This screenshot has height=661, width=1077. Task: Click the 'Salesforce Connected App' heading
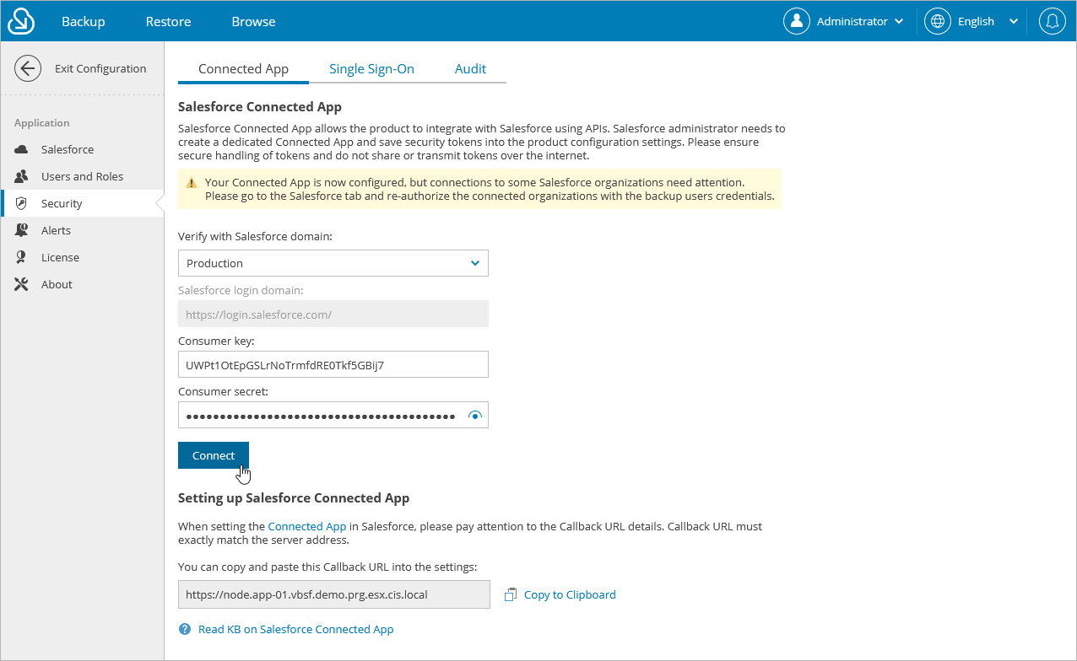(260, 107)
